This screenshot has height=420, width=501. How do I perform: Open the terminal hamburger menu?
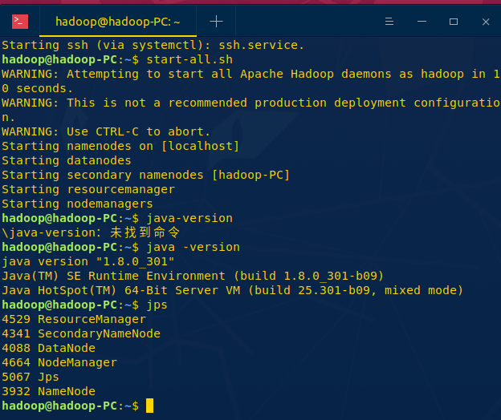(x=389, y=22)
